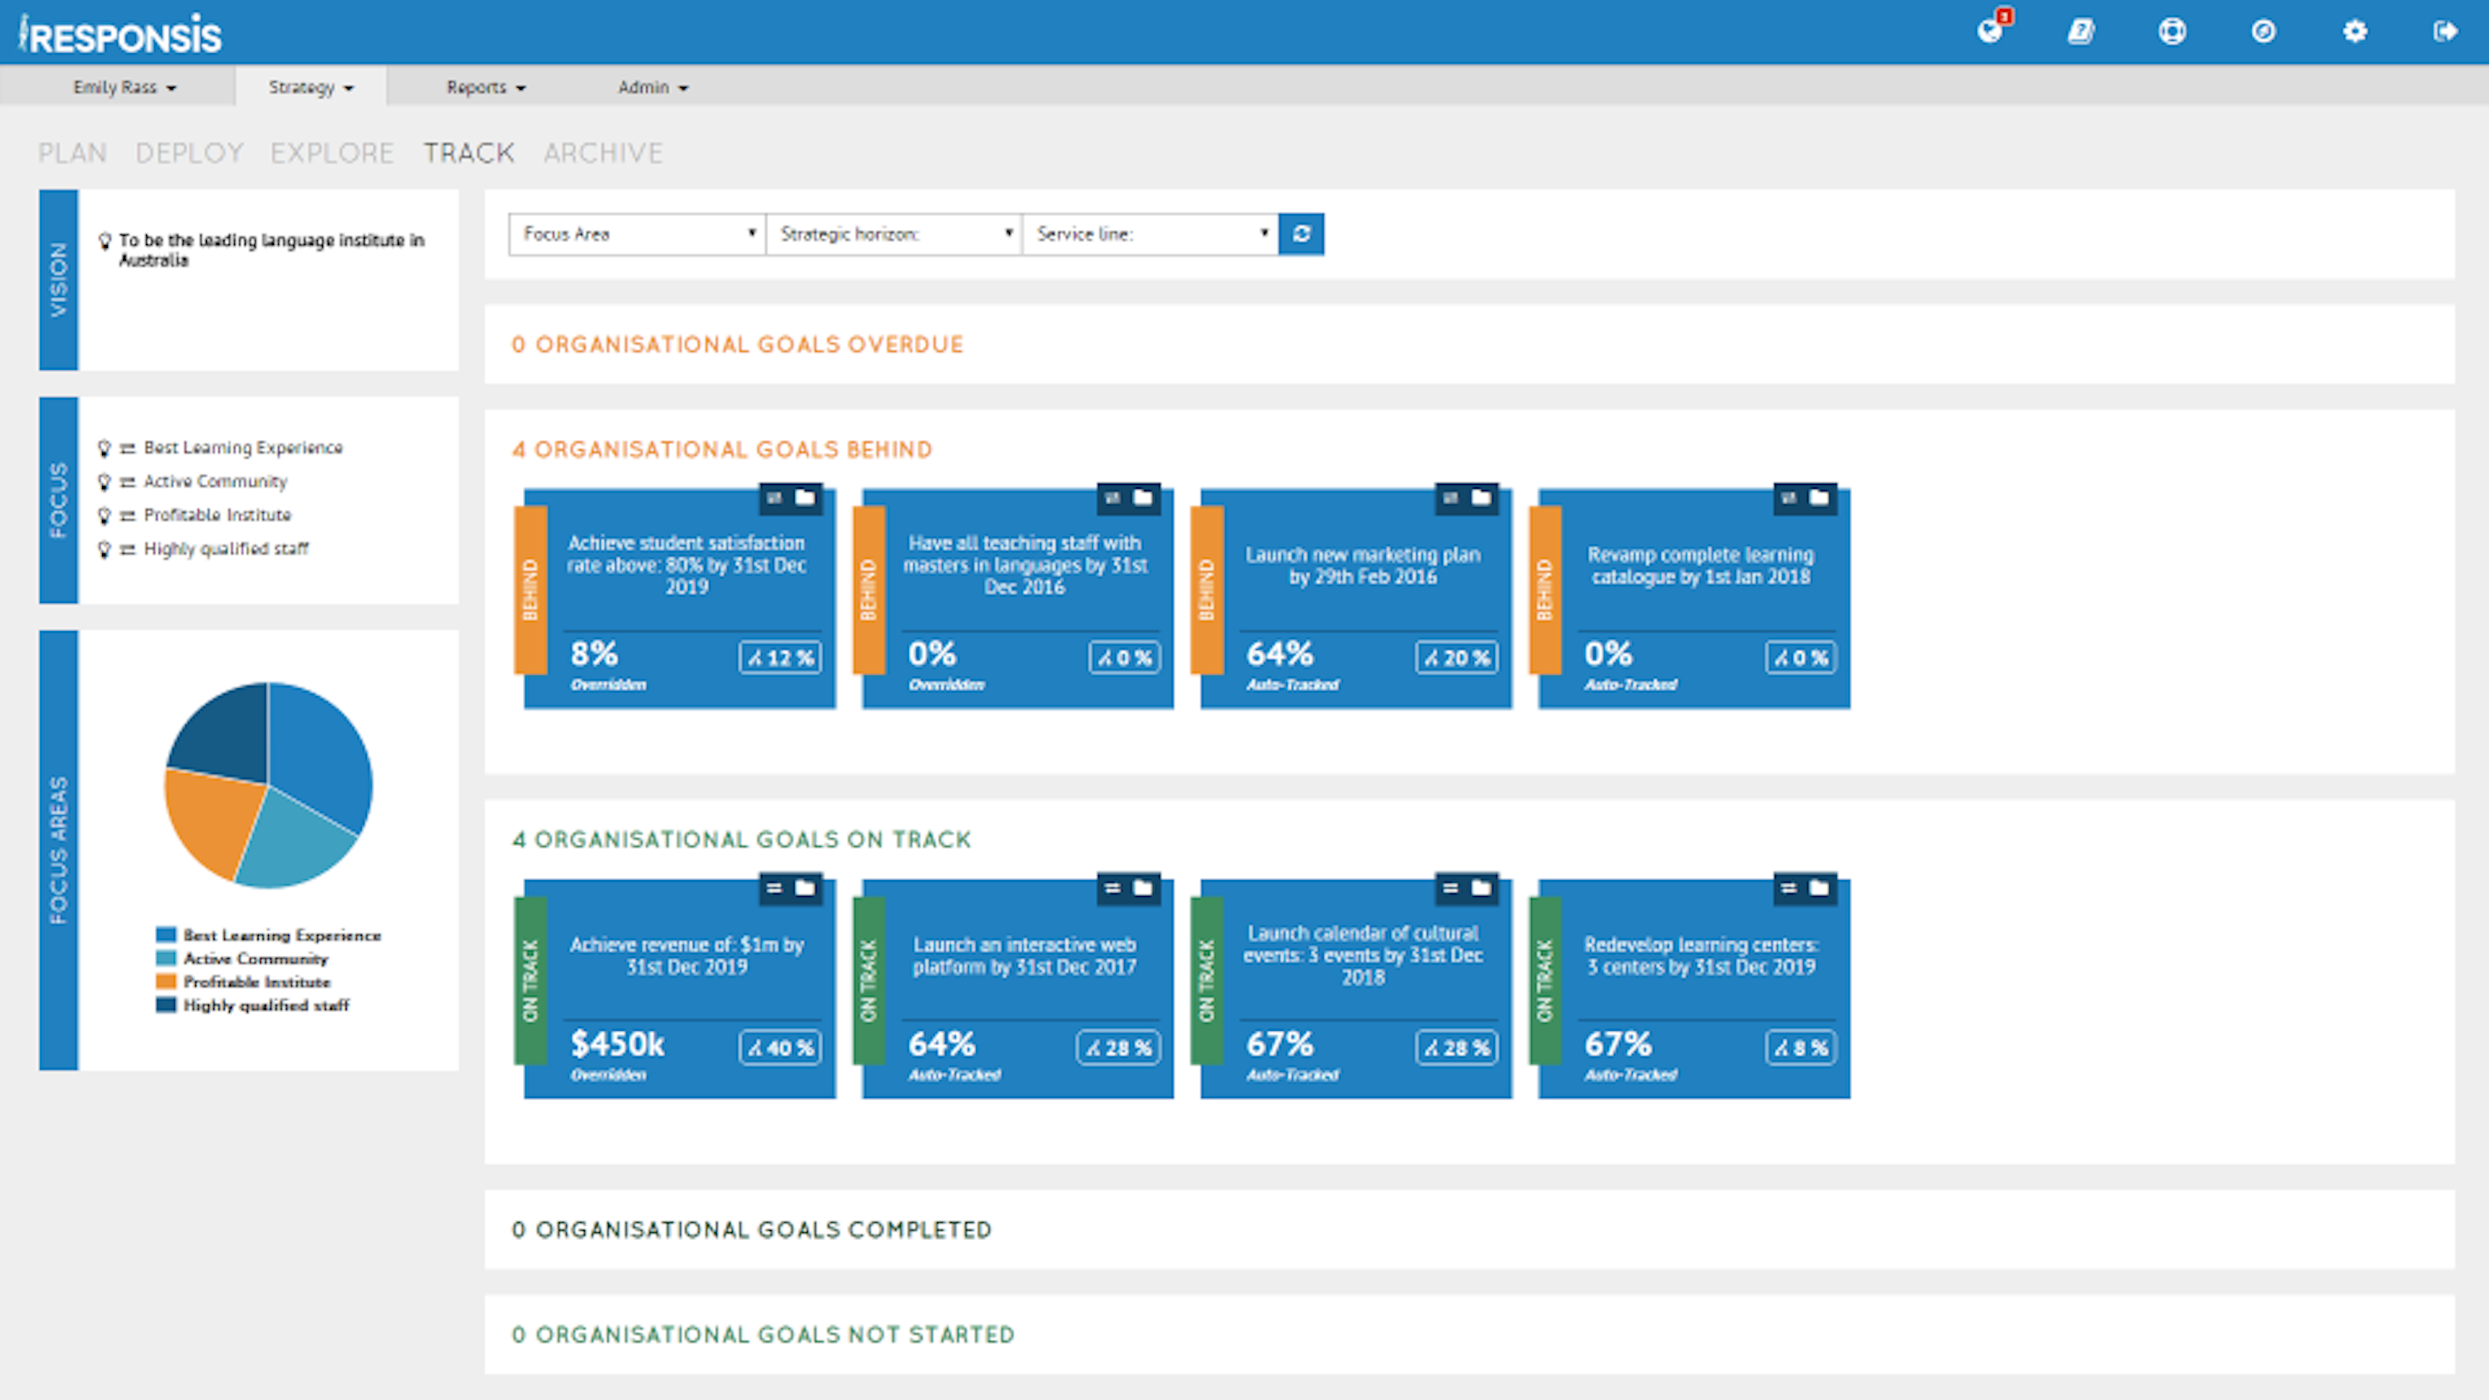Expand the Emily Rass user dropdown
Viewport: 2489px width, 1400px height.
click(124, 87)
